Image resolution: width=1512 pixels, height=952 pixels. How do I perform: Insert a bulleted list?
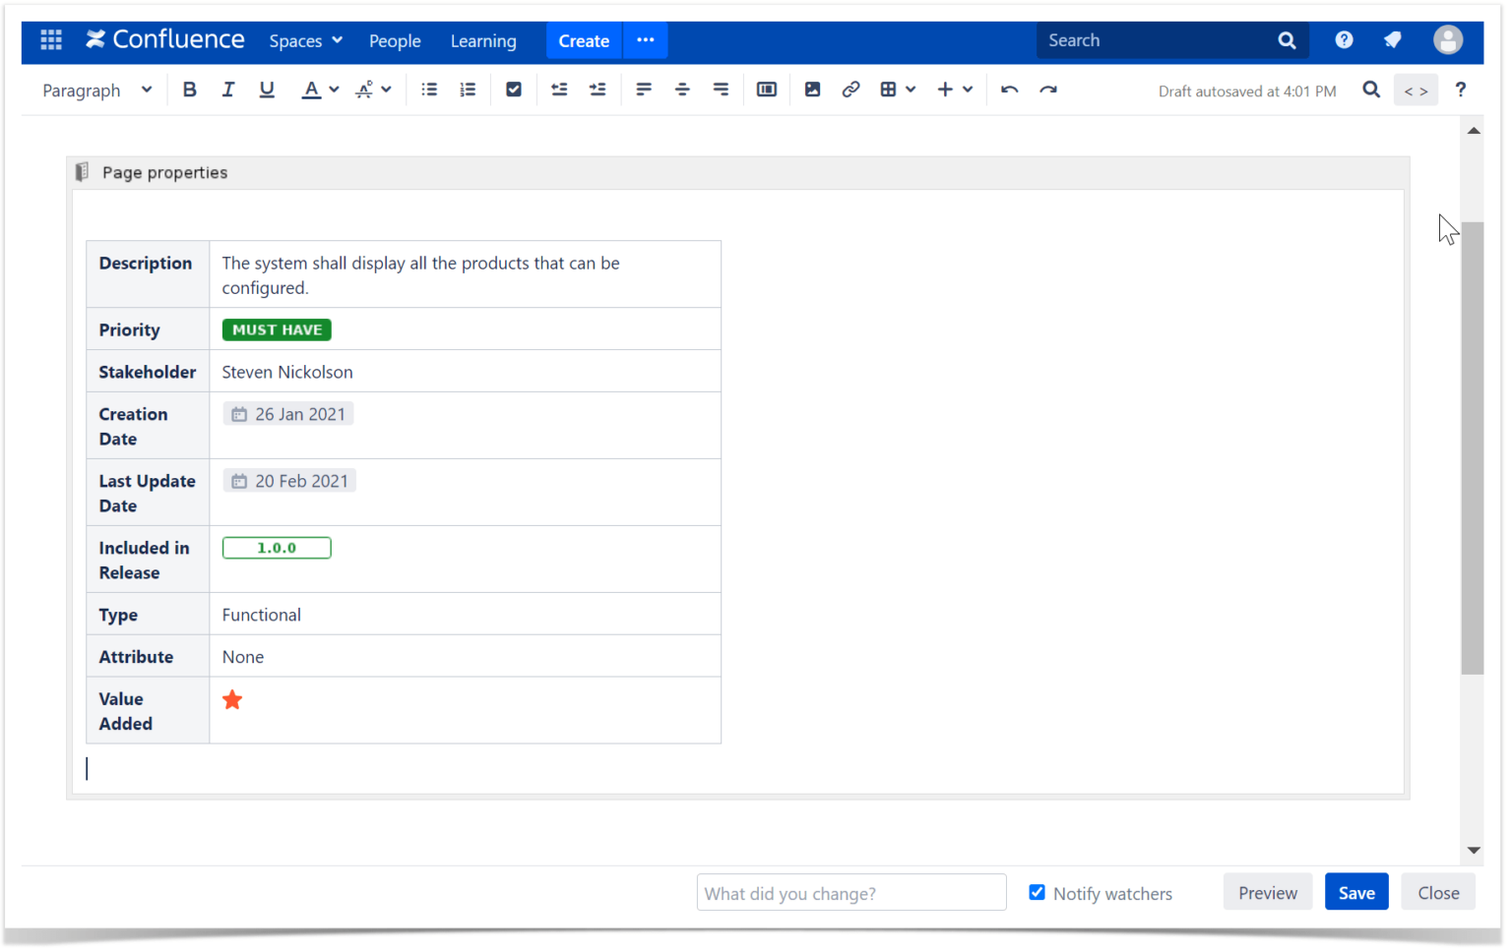[428, 89]
